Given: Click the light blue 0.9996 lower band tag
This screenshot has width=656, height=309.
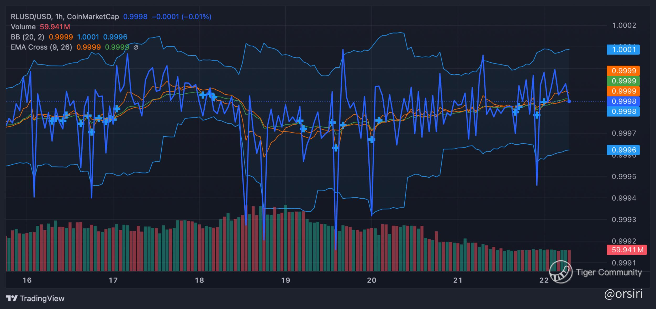Looking at the screenshot, I should point(623,150).
